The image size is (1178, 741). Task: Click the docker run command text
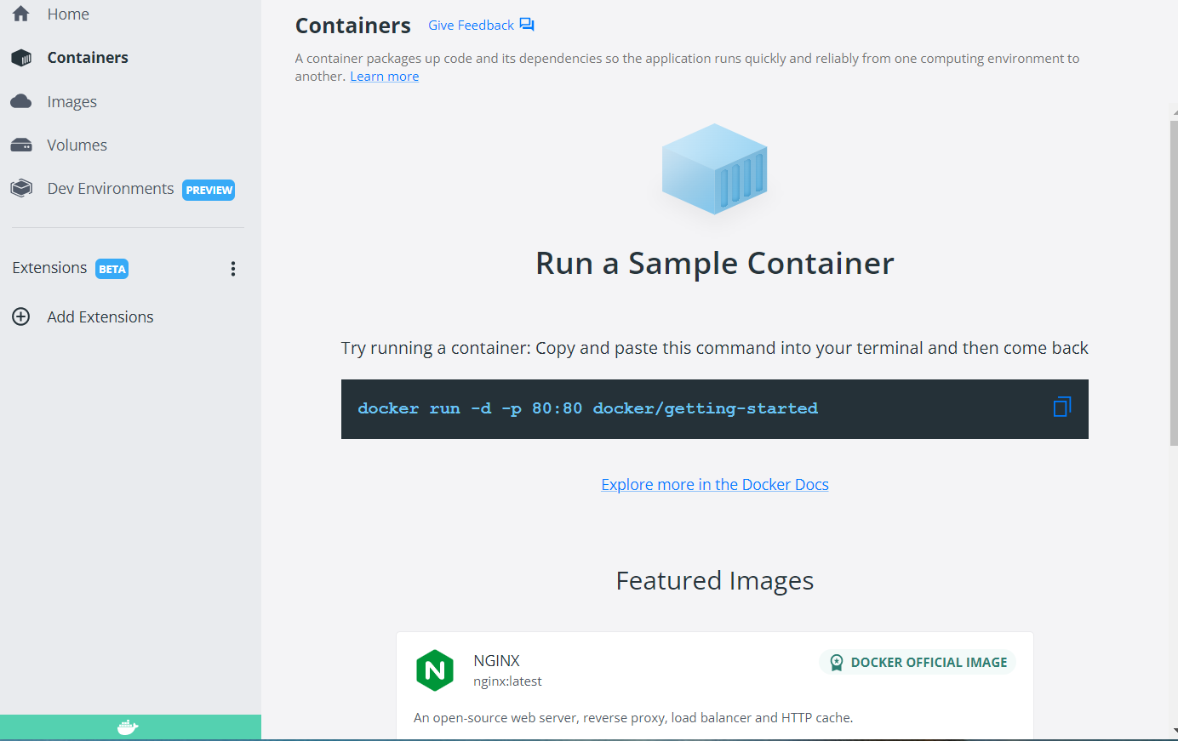click(588, 408)
